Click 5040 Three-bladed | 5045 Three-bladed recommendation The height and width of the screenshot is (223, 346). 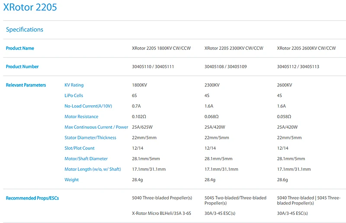tap(309, 201)
